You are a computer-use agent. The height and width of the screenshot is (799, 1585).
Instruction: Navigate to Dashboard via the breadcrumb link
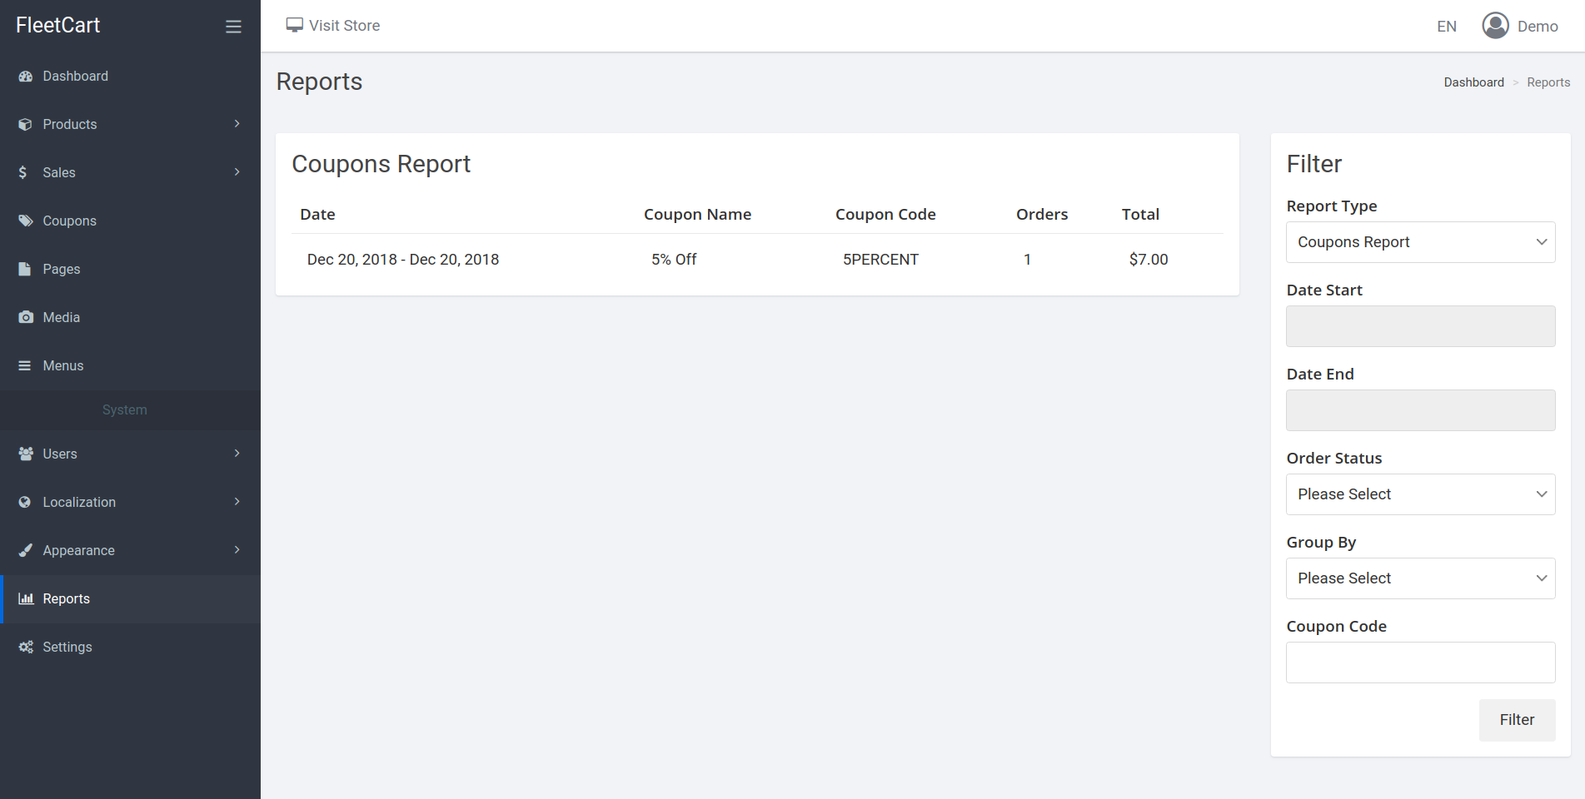(x=1474, y=82)
